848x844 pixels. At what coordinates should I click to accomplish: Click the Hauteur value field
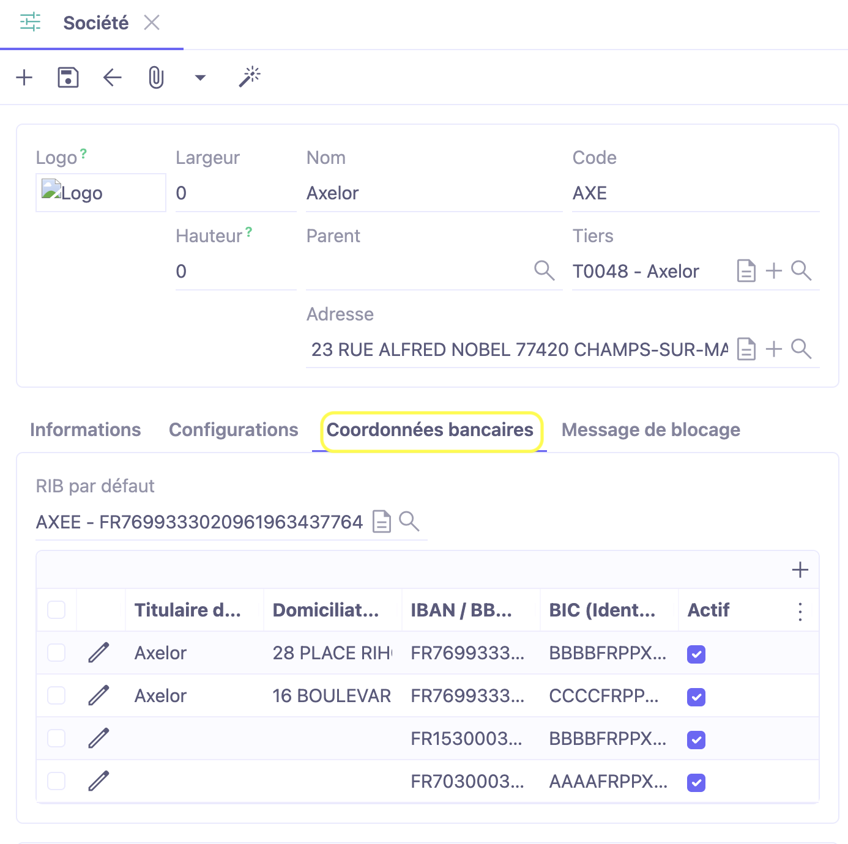236,272
